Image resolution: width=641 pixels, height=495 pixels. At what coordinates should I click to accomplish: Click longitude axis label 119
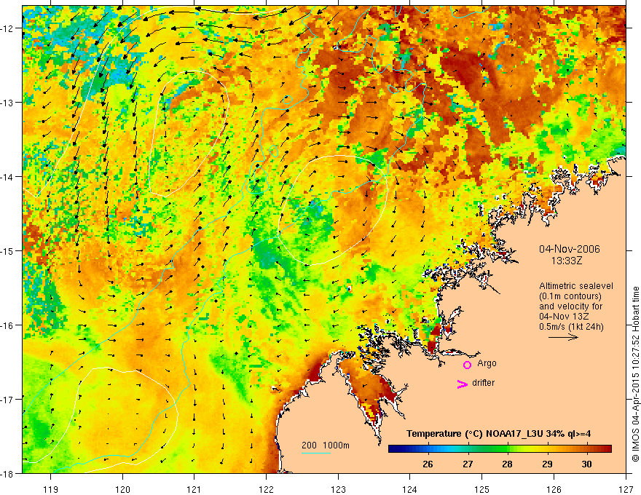coord(51,489)
